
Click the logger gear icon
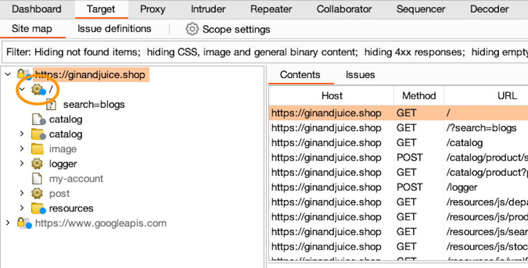click(37, 164)
